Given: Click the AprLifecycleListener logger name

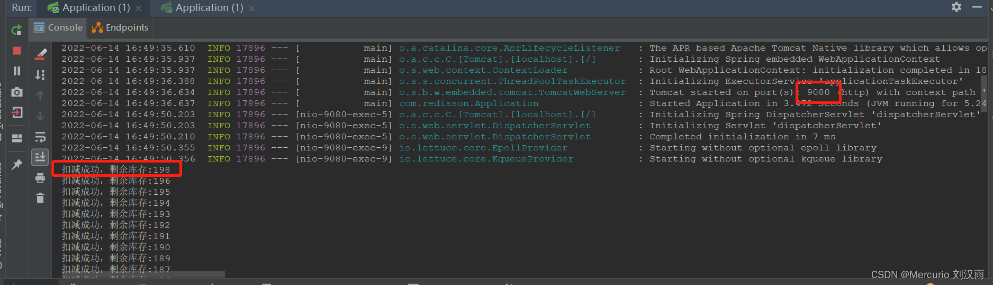Looking at the screenshot, I should coord(509,48).
